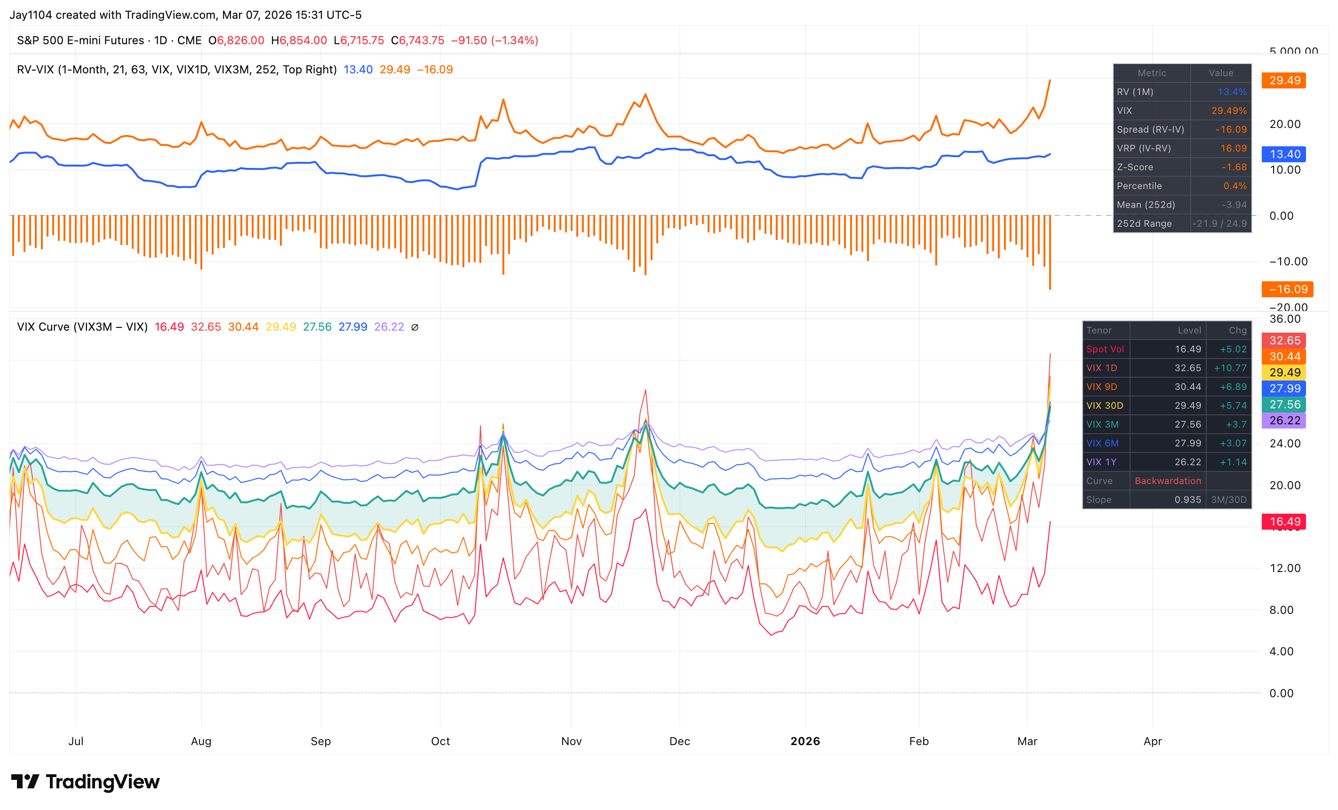This screenshot has width=1338, height=810.
Task: Click the orange 29.49 price axis label
Action: (x=1284, y=80)
